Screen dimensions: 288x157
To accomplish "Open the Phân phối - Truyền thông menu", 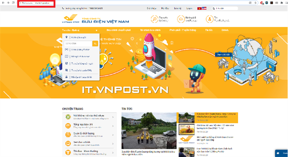I will pyautogui.click(x=183, y=30).
